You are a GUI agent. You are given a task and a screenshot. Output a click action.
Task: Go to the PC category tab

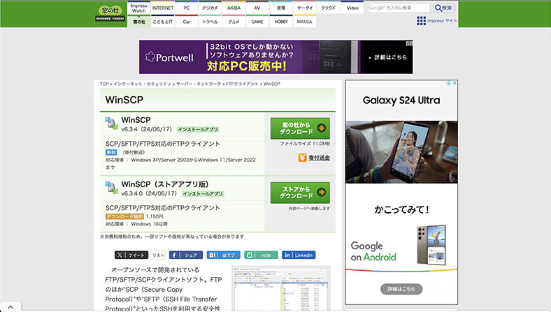point(186,8)
